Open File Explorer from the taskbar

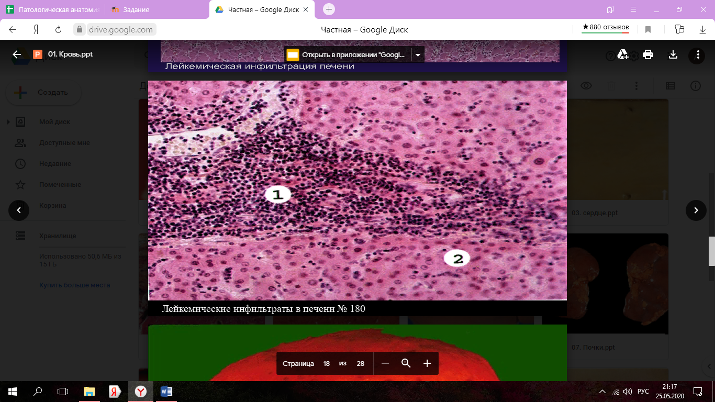[x=90, y=391]
